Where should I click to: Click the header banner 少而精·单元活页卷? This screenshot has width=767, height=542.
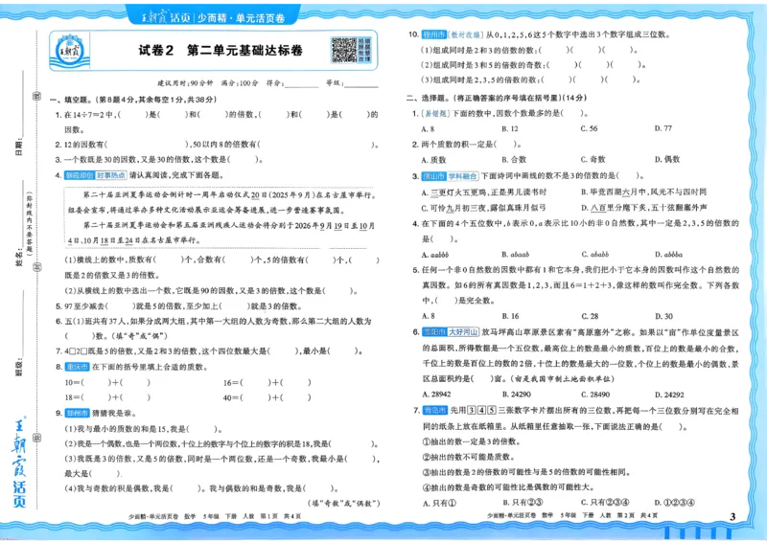pos(213,17)
